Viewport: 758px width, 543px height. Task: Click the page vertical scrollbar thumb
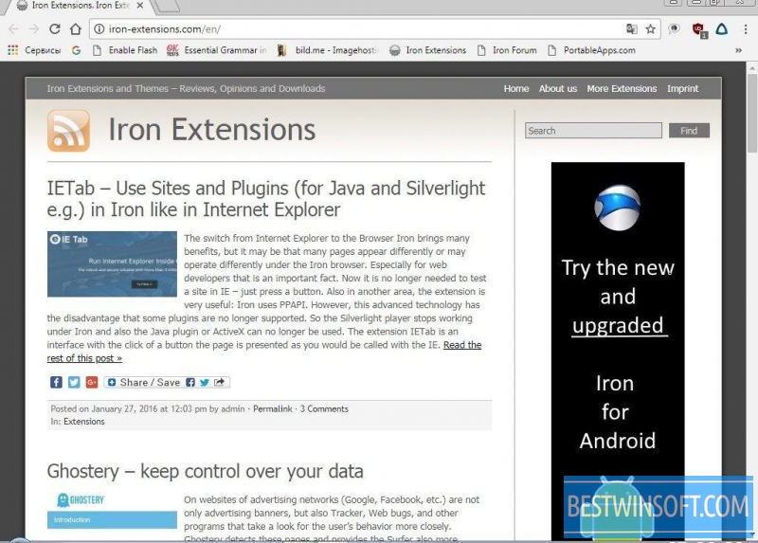(x=752, y=114)
